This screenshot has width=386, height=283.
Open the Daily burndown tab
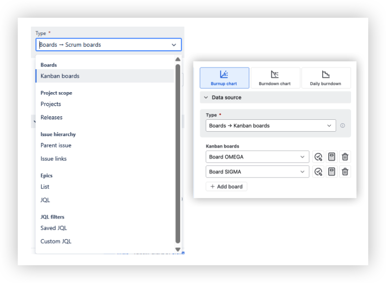tap(326, 78)
